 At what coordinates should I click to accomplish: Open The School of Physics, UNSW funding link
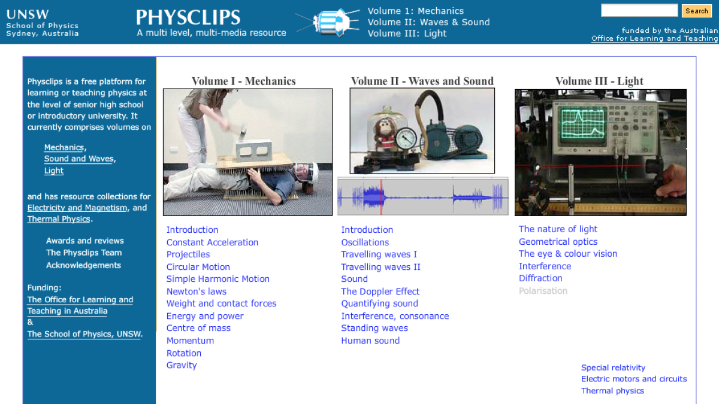(84, 334)
